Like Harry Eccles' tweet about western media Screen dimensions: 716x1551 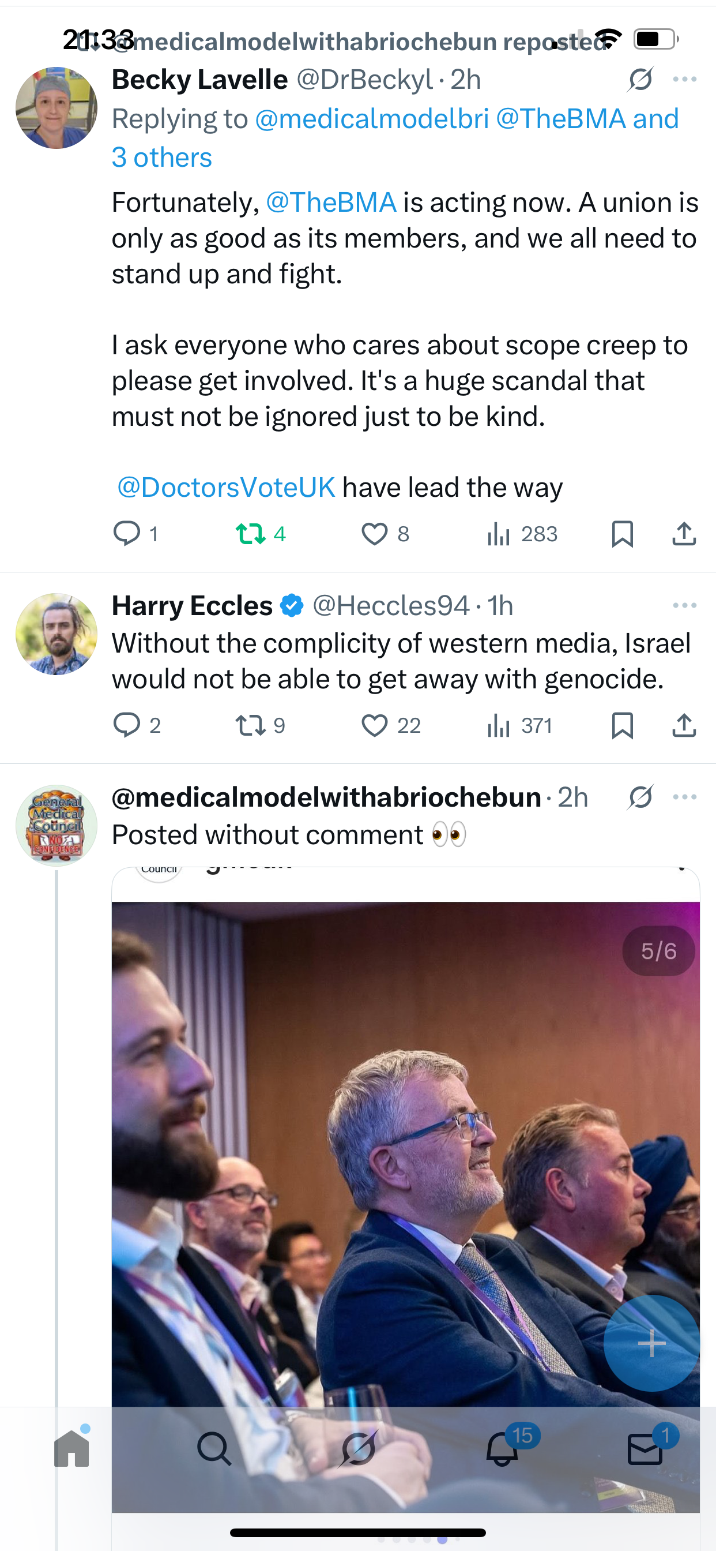click(x=374, y=725)
